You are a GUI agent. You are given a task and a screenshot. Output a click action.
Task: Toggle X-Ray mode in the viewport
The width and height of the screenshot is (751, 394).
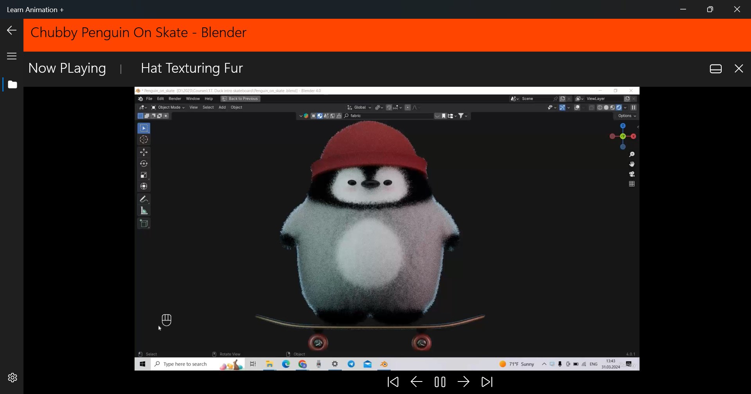coord(591,107)
